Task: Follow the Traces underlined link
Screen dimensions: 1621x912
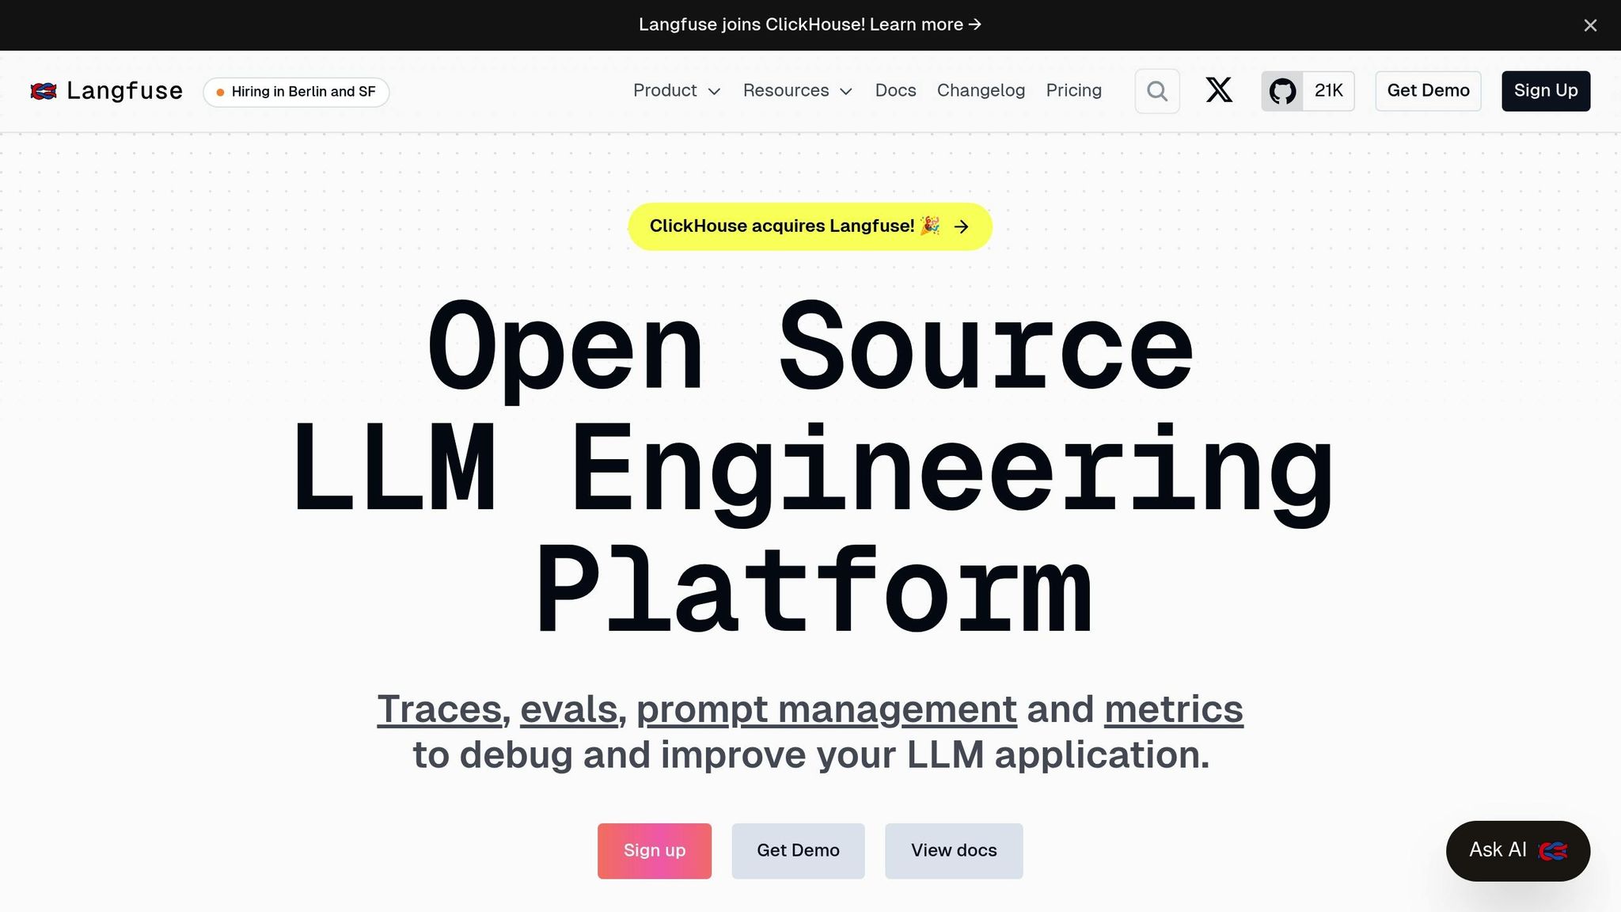Action: click(x=439, y=709)
